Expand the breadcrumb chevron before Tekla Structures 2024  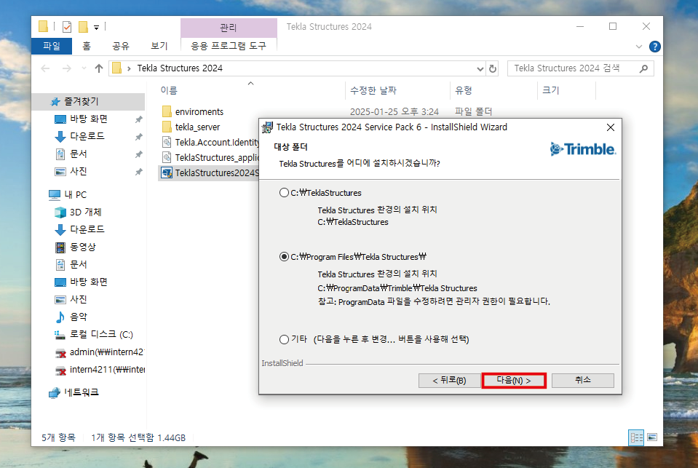[x=129, y=68]
